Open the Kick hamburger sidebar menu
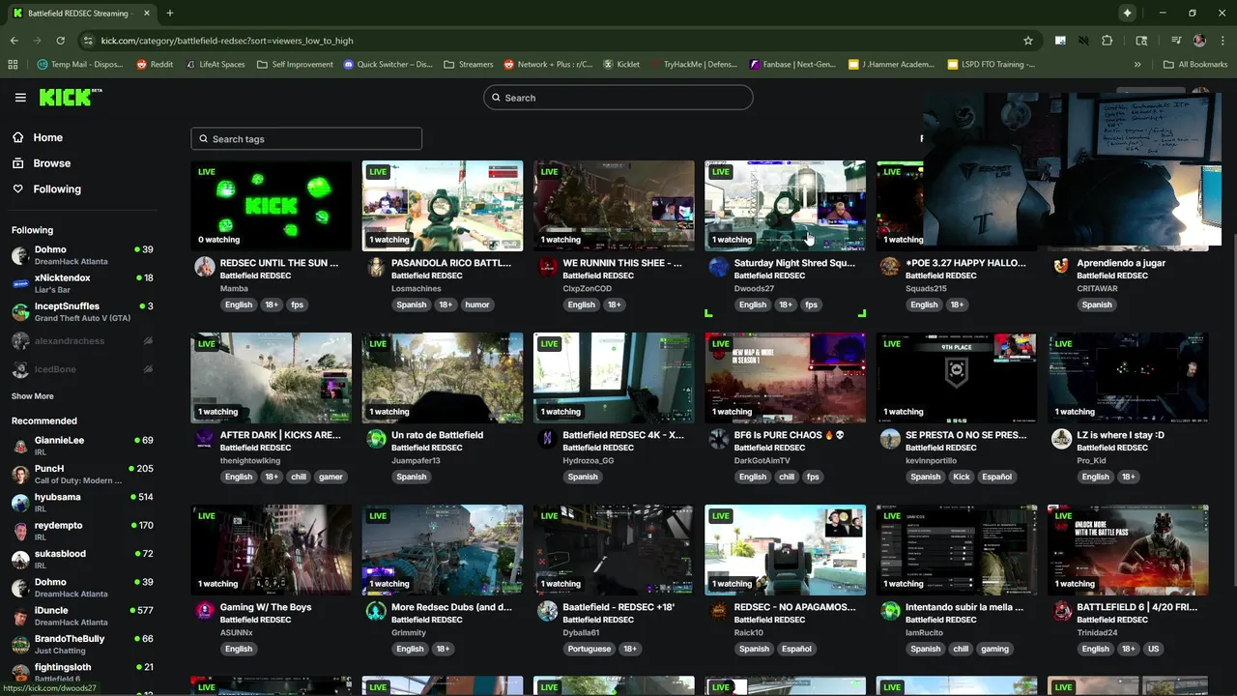This screenshot has width=1237, height=696. coord(20,98)
